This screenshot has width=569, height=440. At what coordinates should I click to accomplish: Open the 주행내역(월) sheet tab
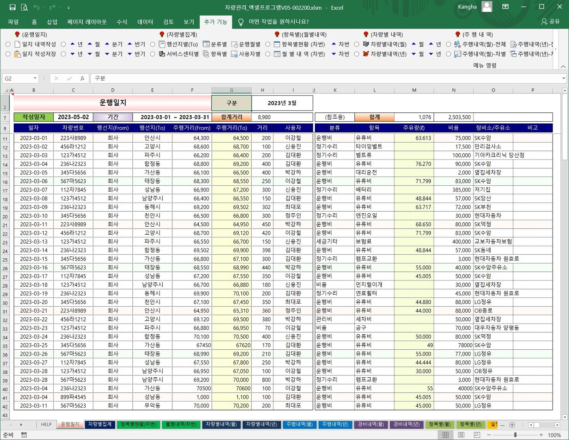(x=300, y=424)
